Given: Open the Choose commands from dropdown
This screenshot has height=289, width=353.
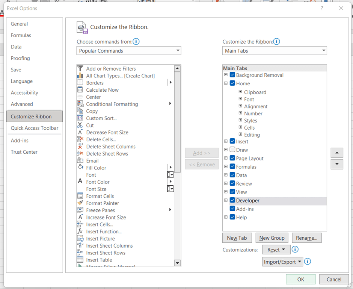Looking at the screenshot, I should tap(129, 51).
